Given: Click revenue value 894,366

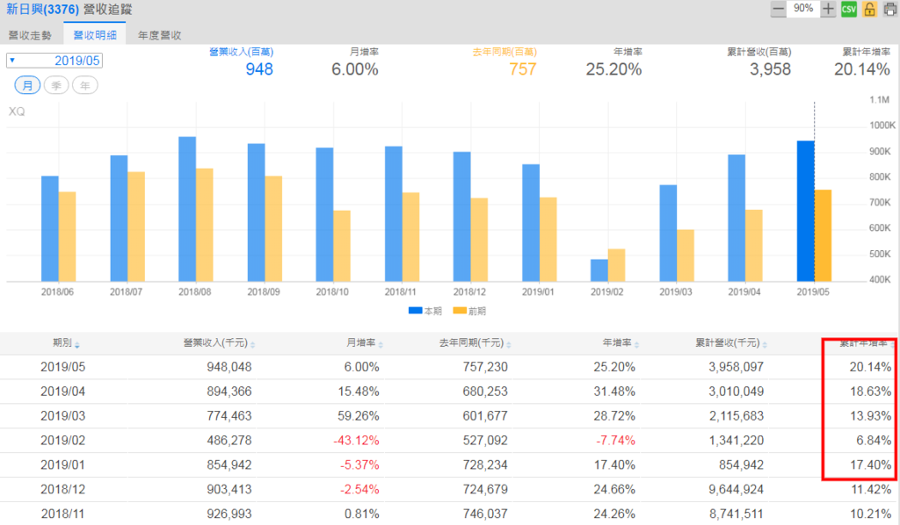Looking at the screenshot, I should point(229,392).
